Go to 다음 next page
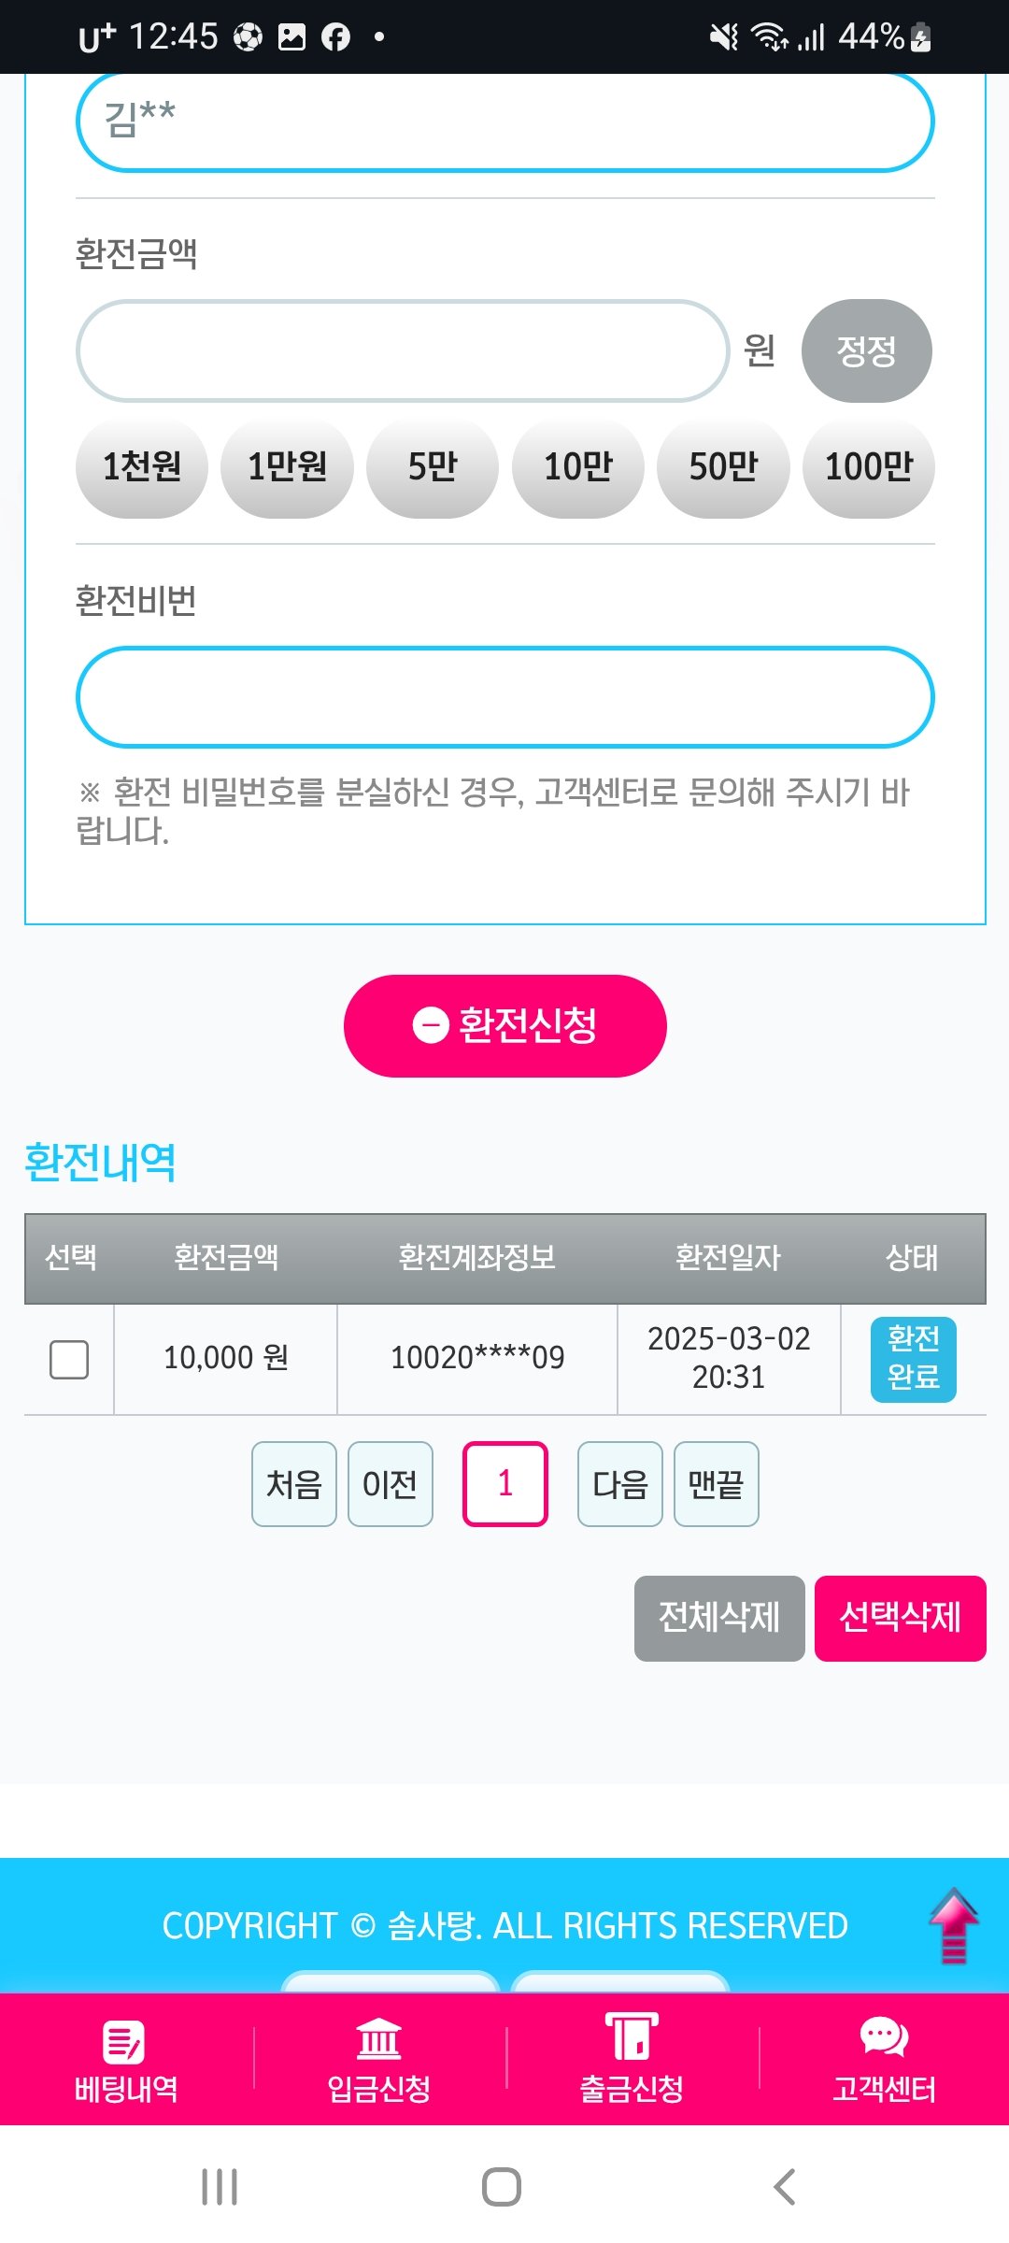1009x2243 pixels. 620,1484
